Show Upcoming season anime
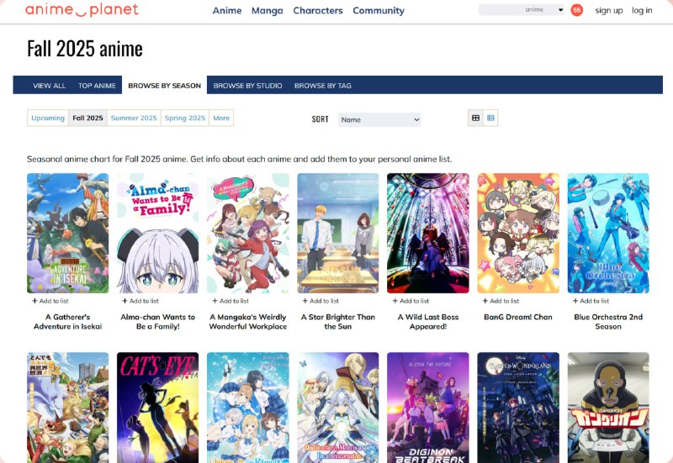The width and height of the screenshot is (673, 463). pyautogui.click(x=48, y=118)
